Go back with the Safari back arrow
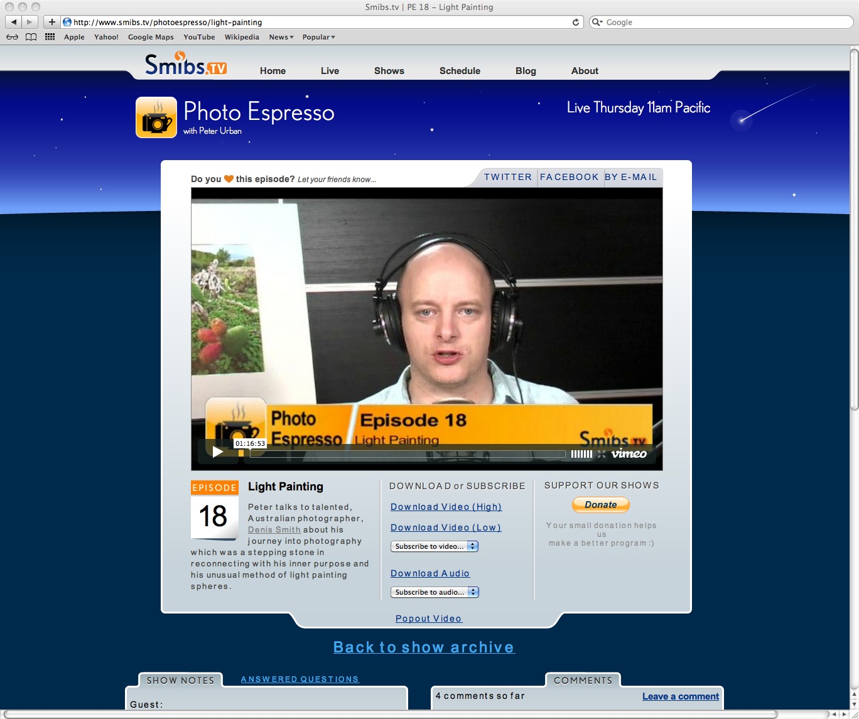This screenshot has width=859, height=719. 13,22
